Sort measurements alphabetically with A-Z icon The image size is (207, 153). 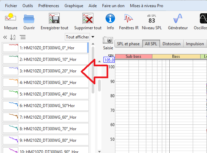[x=13, y=37]
